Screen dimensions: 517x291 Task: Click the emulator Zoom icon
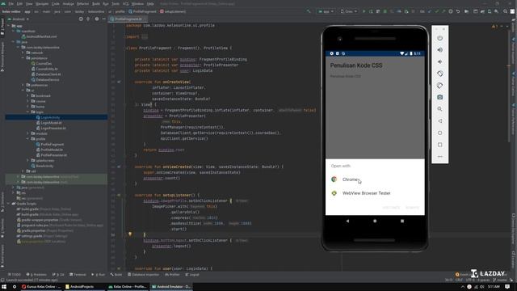click(439, 109)
